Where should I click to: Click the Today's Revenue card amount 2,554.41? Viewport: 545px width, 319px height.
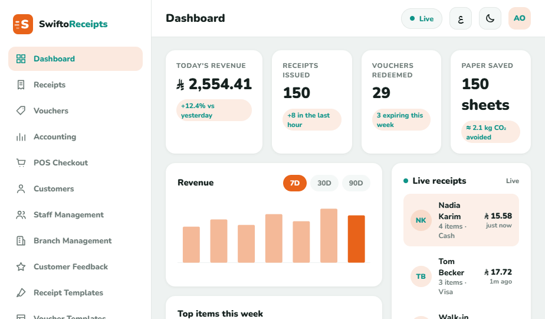click(214, 84)
